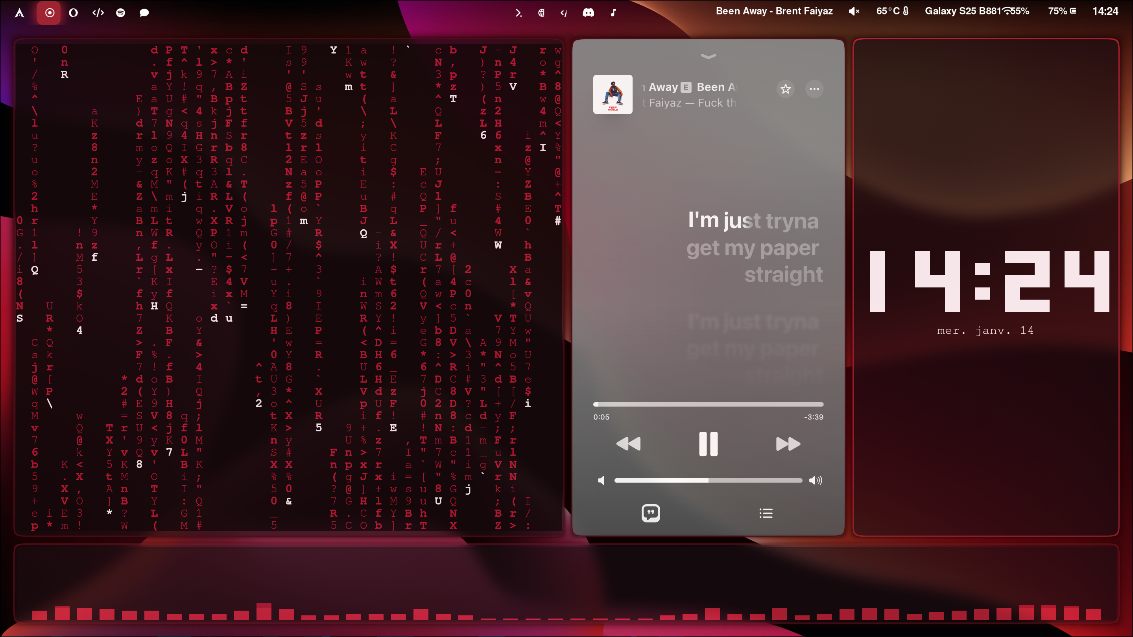Viewport: 1133px width, 637px height.
Task: Switch to the Spotify workspace in top bar
Action: (x=120, y=13)
